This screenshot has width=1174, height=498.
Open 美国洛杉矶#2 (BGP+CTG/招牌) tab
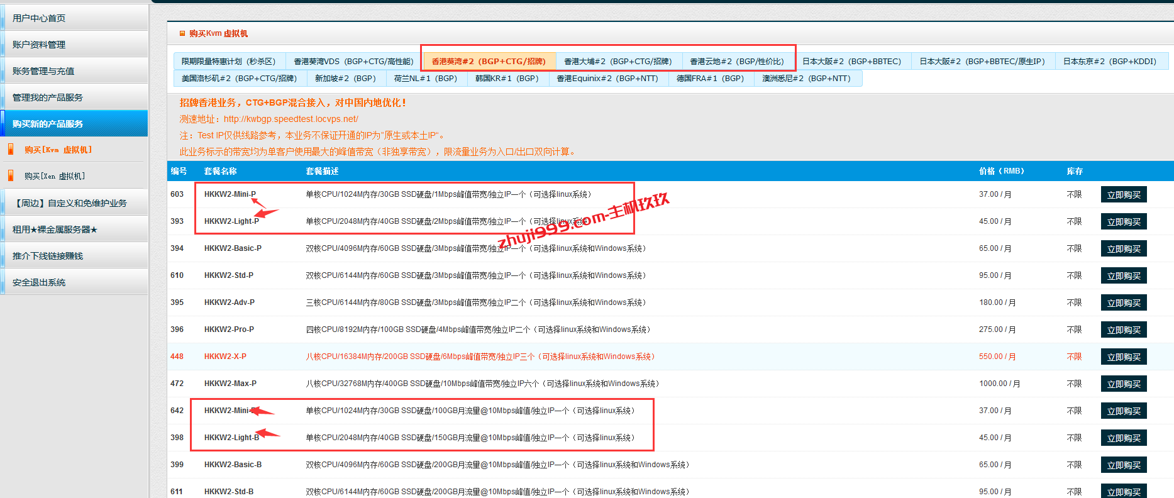[239, 79]
